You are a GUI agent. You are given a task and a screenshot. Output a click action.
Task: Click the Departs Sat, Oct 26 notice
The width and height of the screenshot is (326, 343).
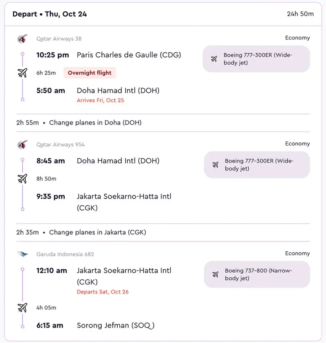[x=103, y=292]
